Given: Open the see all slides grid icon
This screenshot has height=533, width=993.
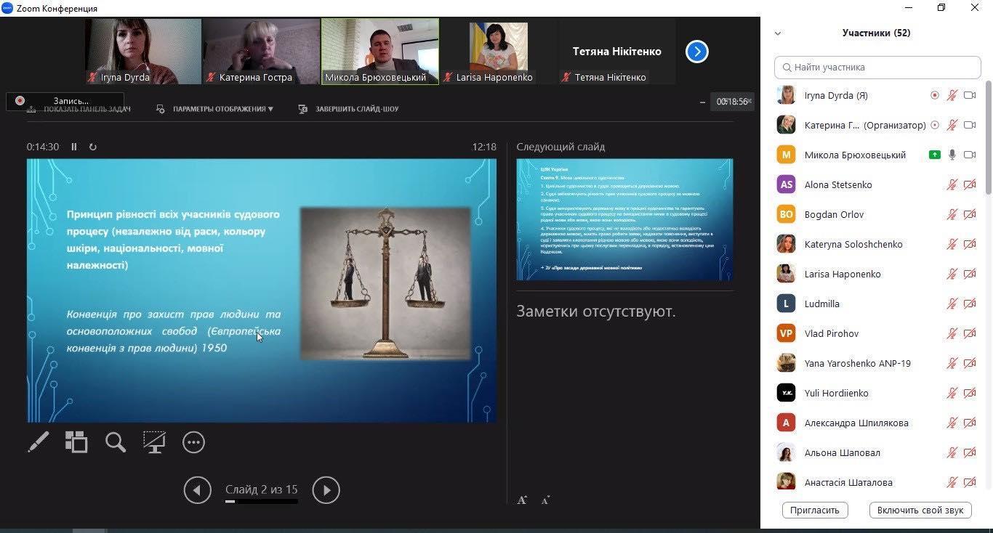Looking at the screenshot, I should click(76, 442).
